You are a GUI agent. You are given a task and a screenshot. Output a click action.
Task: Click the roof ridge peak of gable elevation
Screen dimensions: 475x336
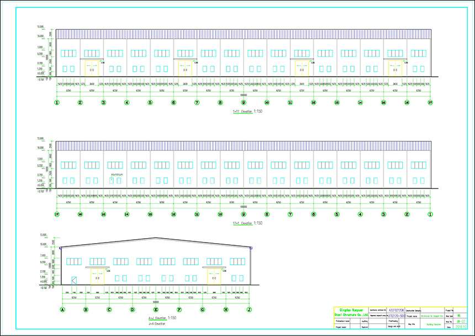tap(156, 238)
